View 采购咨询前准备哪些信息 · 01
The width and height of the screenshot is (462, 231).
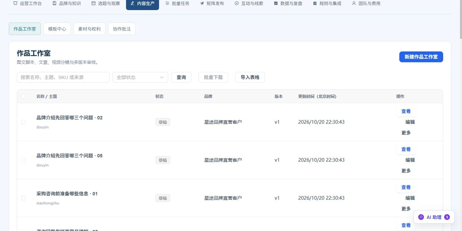click(x=406, y=187)
